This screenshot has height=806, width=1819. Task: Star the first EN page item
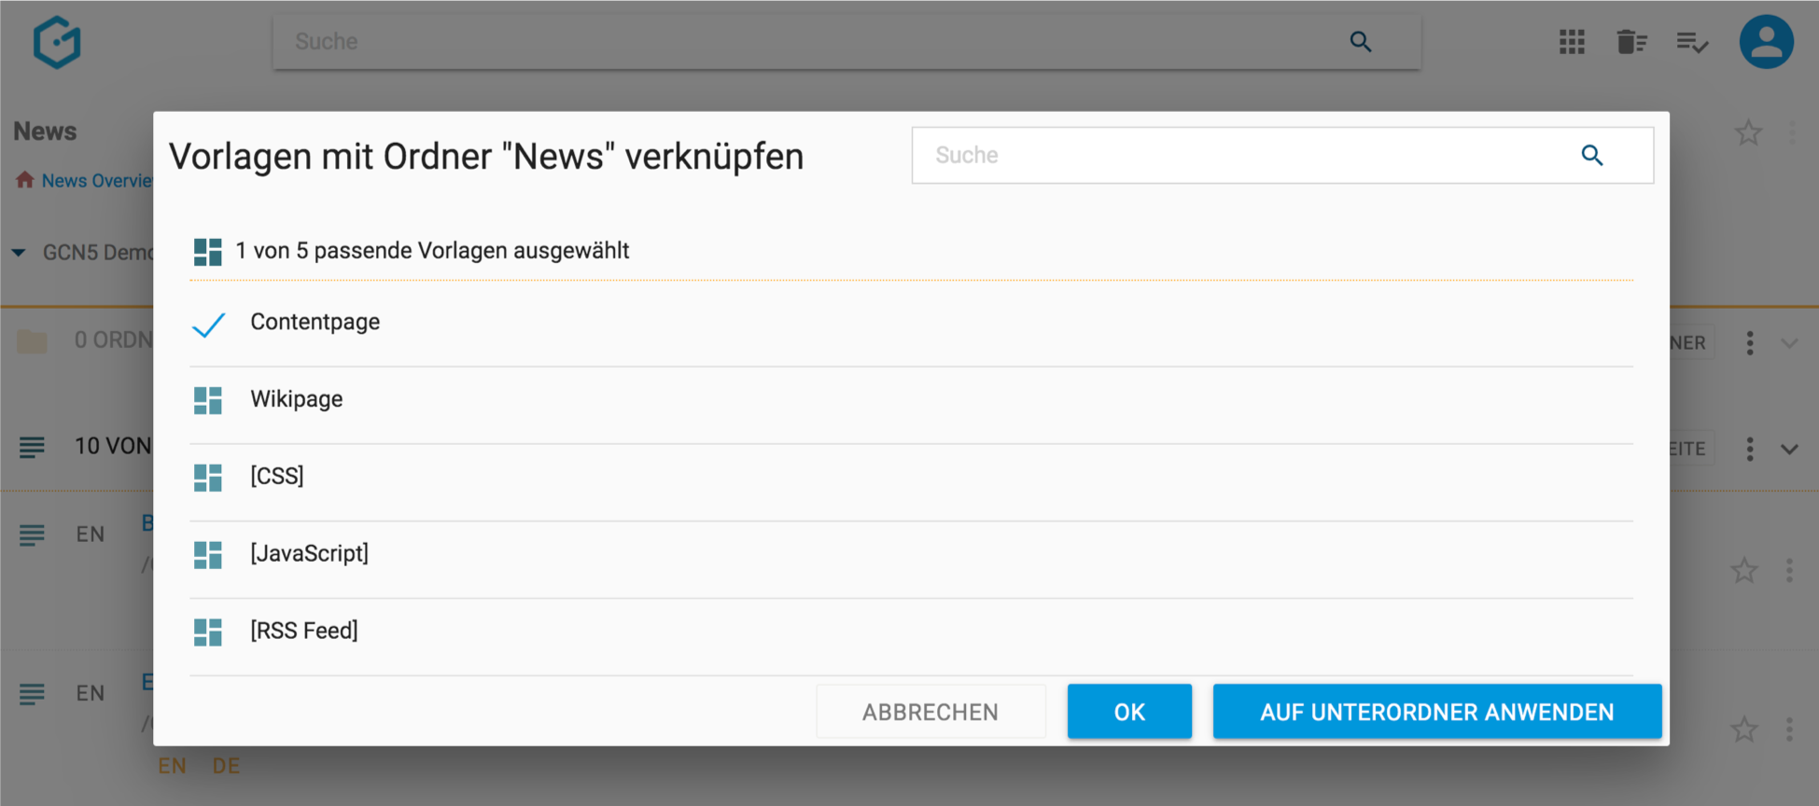1744,570
